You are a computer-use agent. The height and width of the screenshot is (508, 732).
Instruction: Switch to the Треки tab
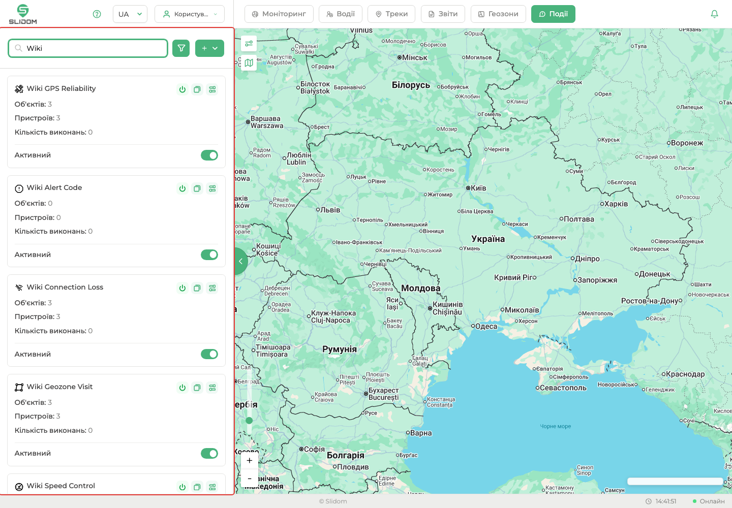point(391,14)
